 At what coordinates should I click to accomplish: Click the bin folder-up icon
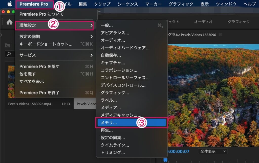pos(7,45)
